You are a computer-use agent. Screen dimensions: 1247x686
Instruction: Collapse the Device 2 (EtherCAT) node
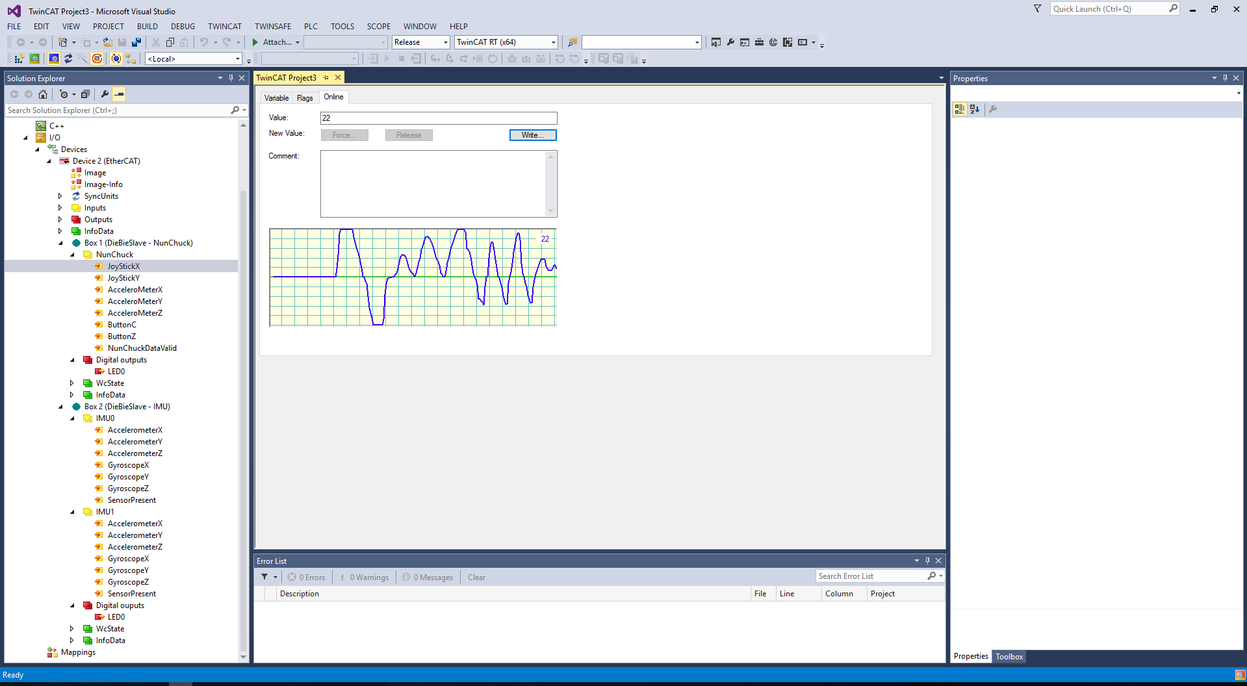(x=49, y=161)
